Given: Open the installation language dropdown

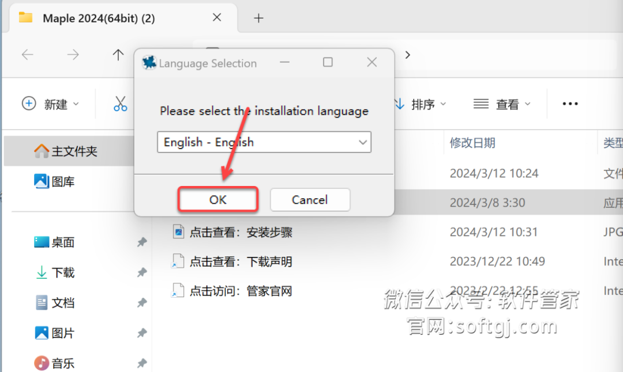Looking at the screenshot, I should 264,142.
